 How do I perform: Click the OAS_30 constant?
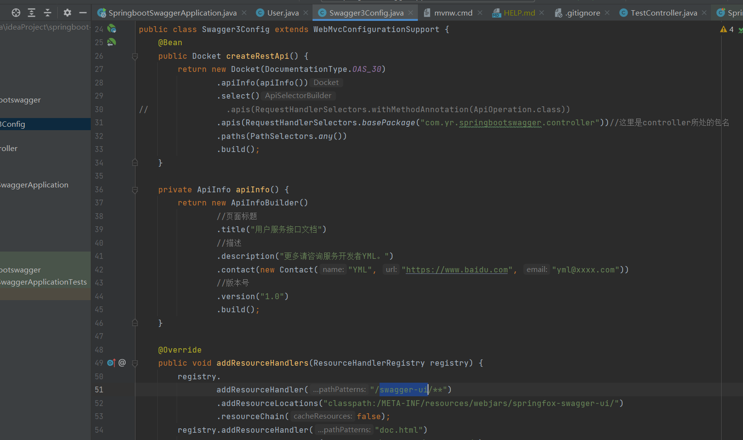click(367, 69)
